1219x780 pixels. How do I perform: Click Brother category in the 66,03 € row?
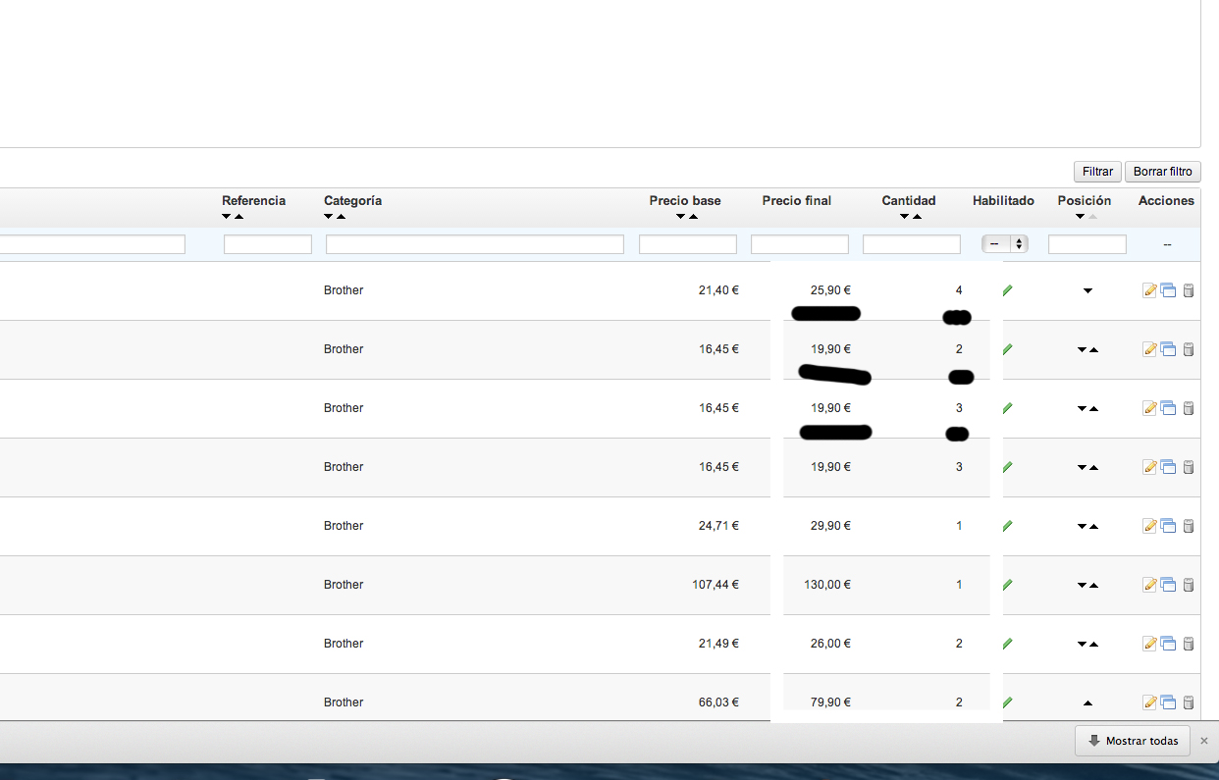click(x=344, y=702)
